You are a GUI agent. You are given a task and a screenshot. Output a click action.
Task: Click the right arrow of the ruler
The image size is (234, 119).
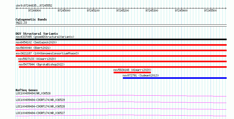coord(226,8)
